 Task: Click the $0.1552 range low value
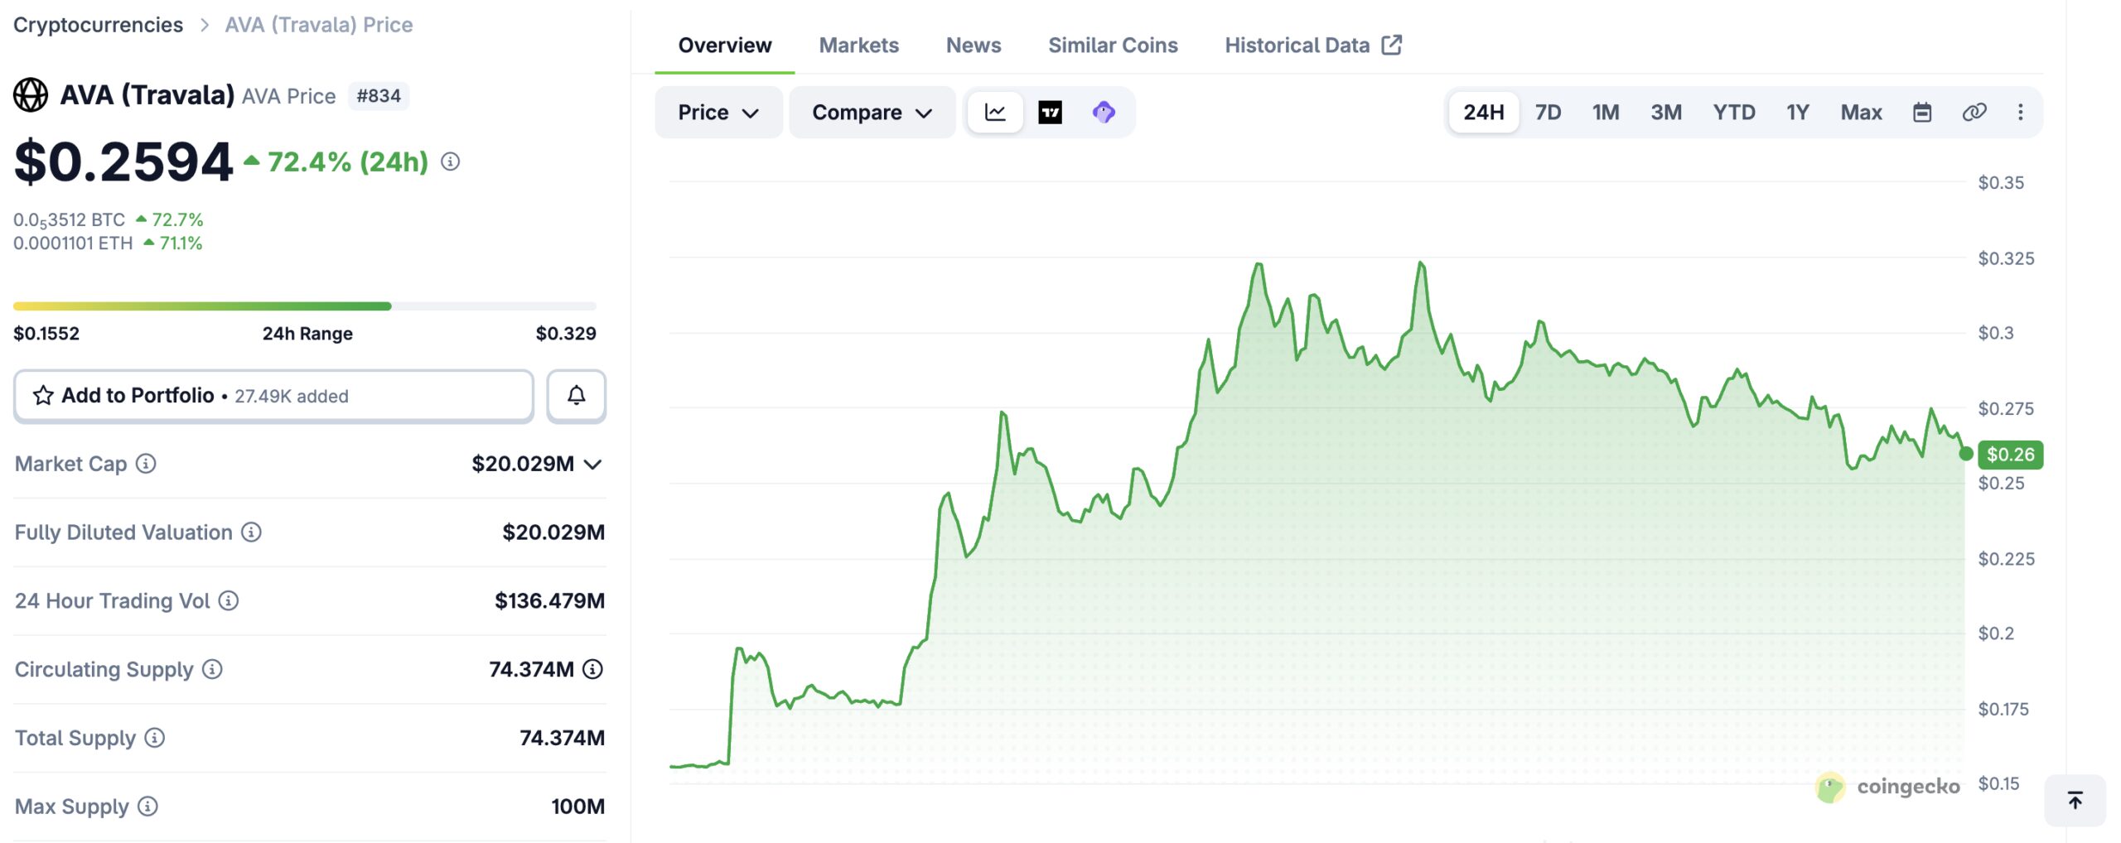point(46,334)
